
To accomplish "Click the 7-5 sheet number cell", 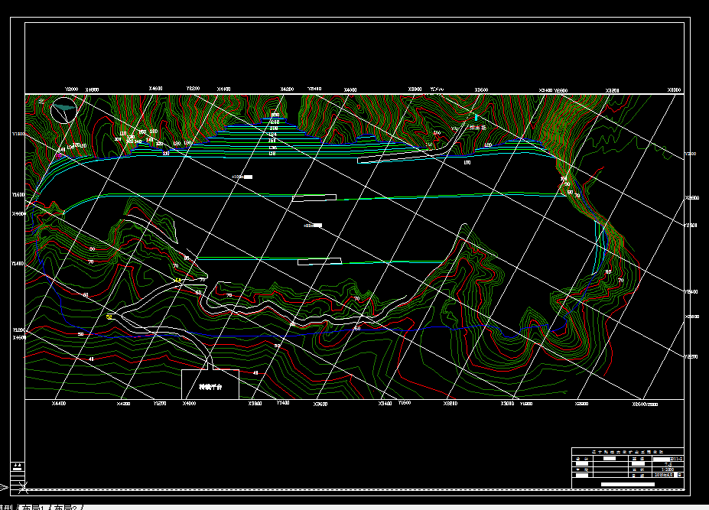I will pyautogui.click(x=668, y=464).
